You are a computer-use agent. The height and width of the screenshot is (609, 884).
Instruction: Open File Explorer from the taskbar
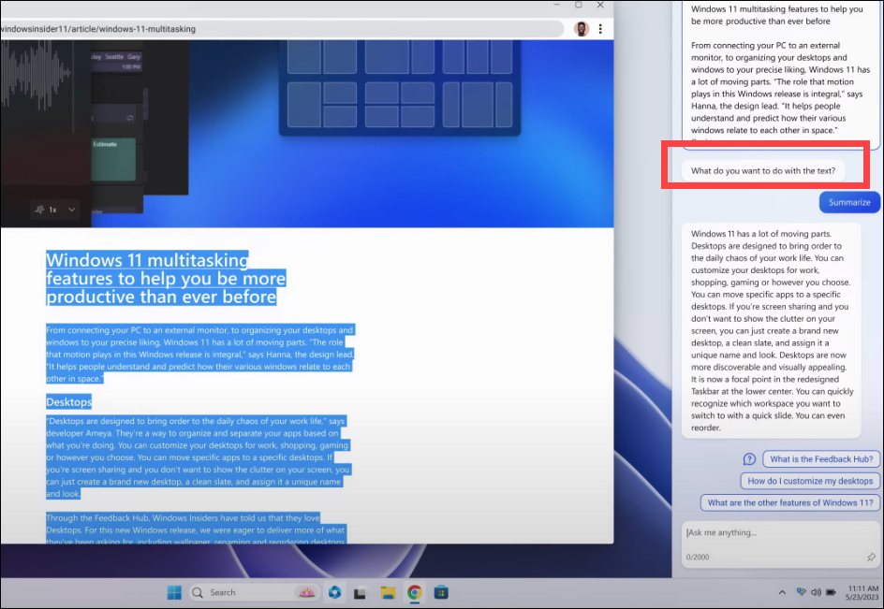click(388, 593)
